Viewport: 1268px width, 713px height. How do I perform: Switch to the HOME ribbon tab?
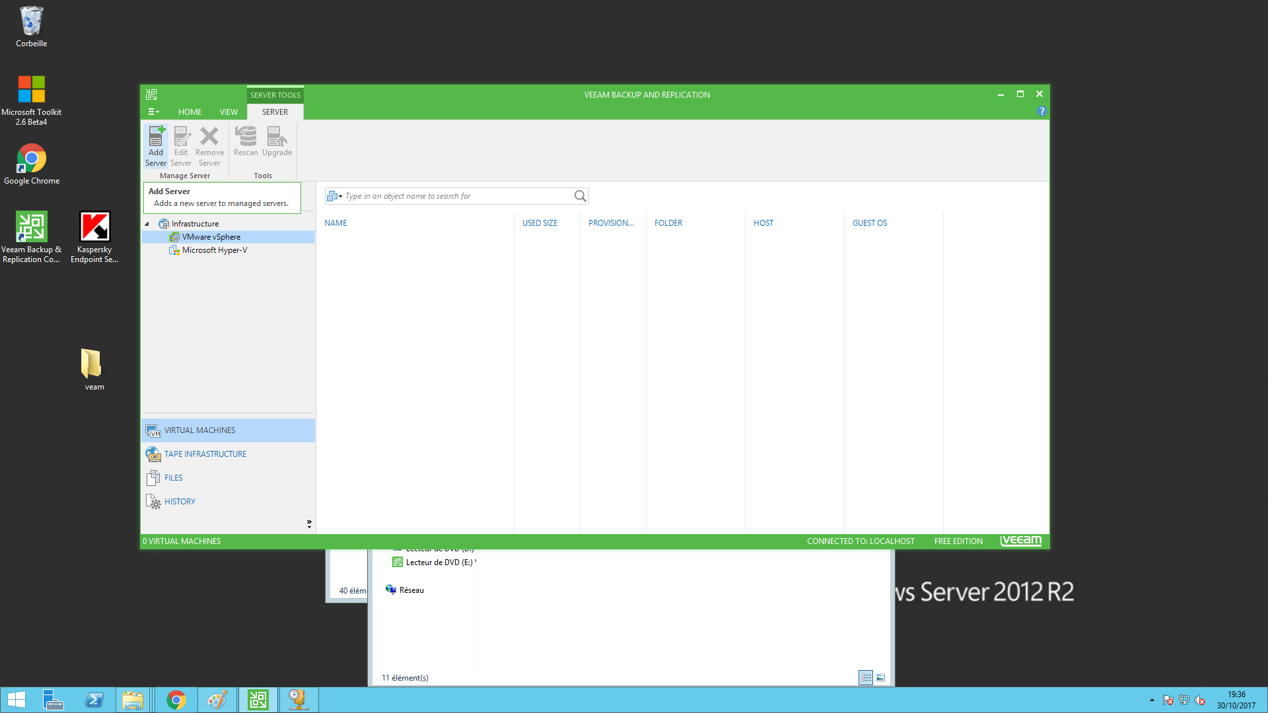point(190,112)
